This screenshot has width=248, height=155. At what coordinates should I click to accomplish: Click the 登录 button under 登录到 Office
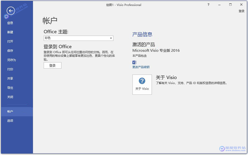click(53, 65)
